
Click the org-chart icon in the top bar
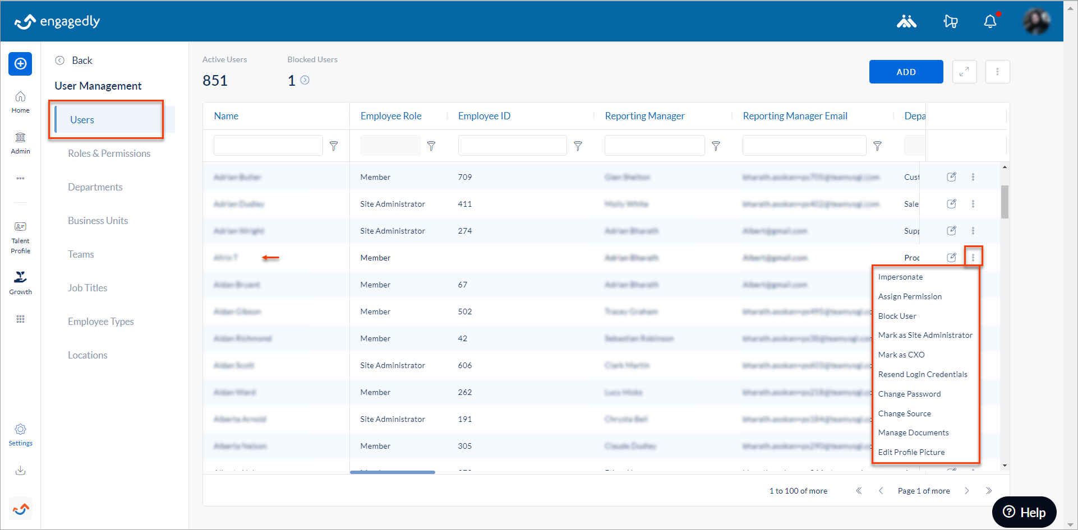[906, 21]
